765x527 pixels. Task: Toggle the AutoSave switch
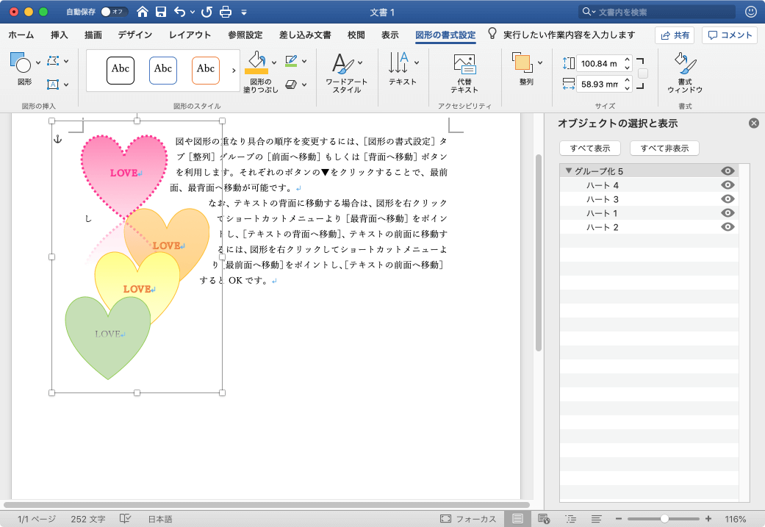(114, 12)
